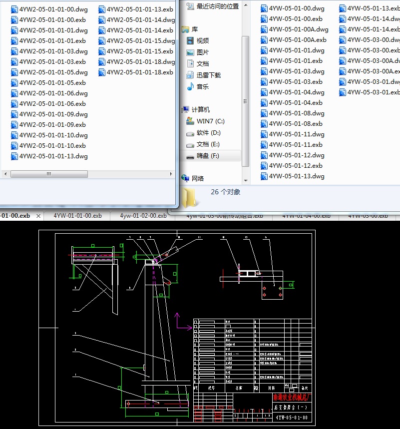Screen dimensions: 400x429
Task: Open the 迅雷下载 folder icon
Action: click(190, 75)
